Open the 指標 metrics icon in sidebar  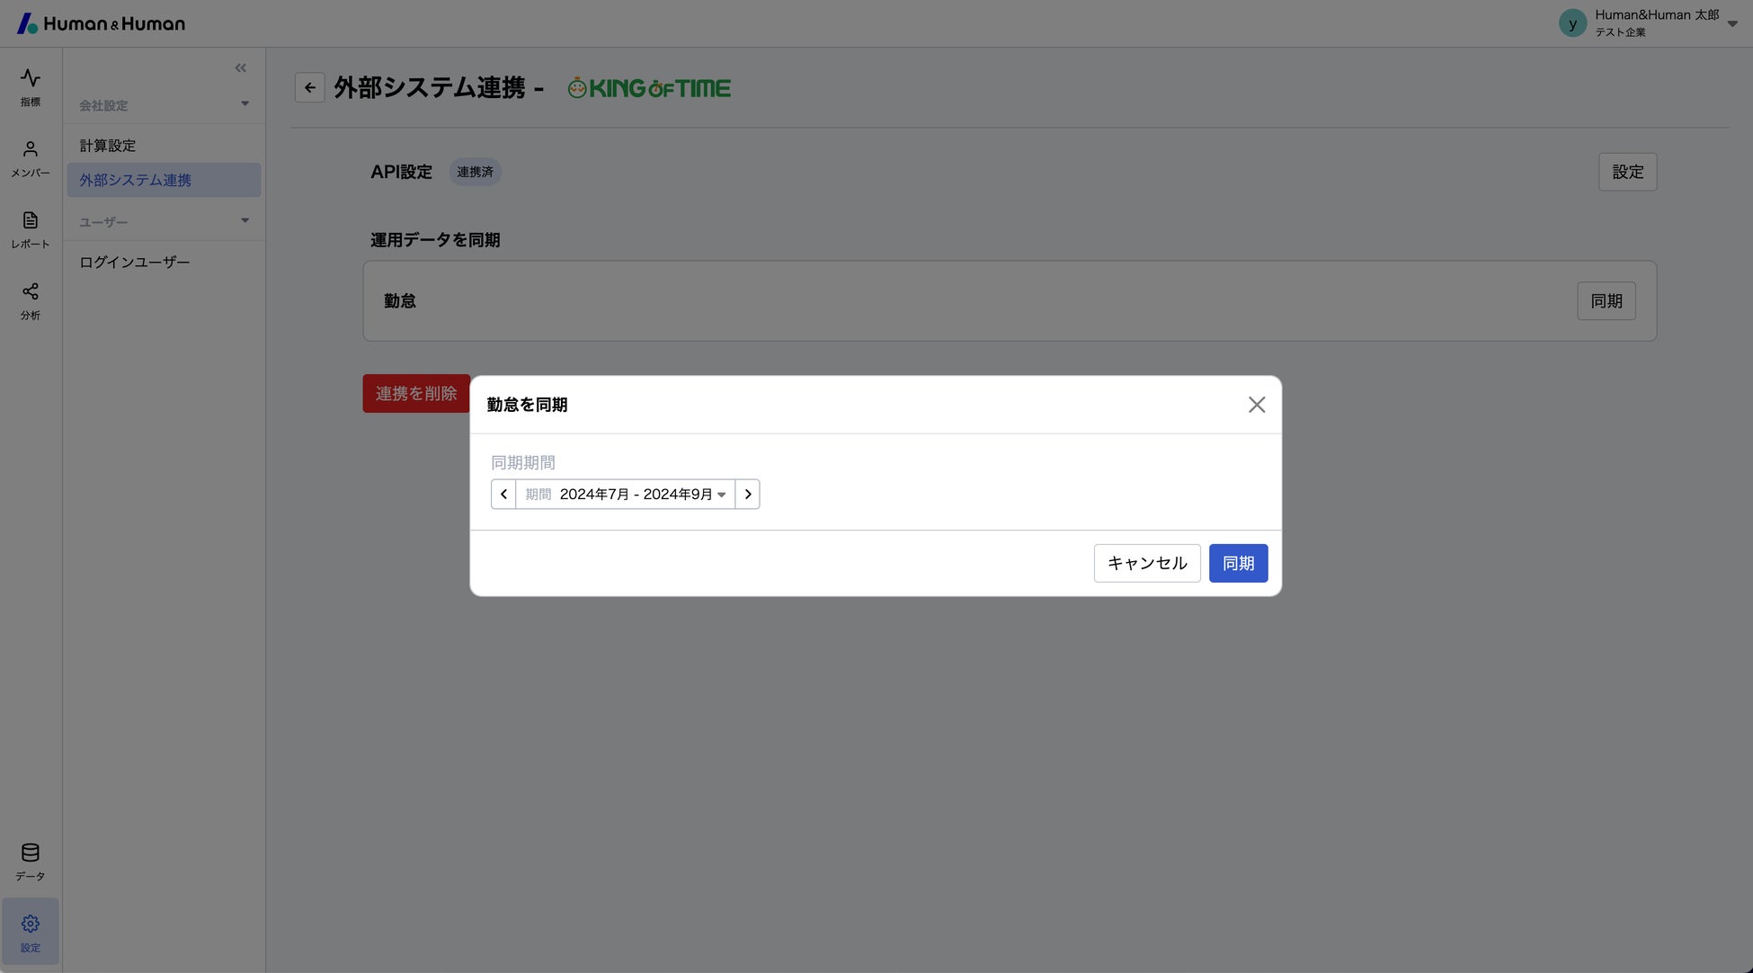click(30, 86)
